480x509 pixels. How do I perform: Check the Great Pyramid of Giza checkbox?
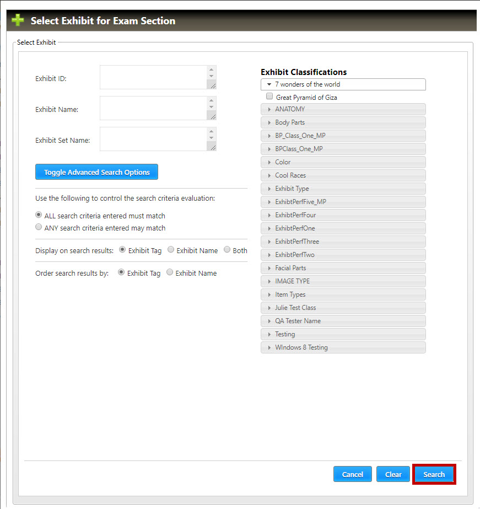tap(269, 97)
